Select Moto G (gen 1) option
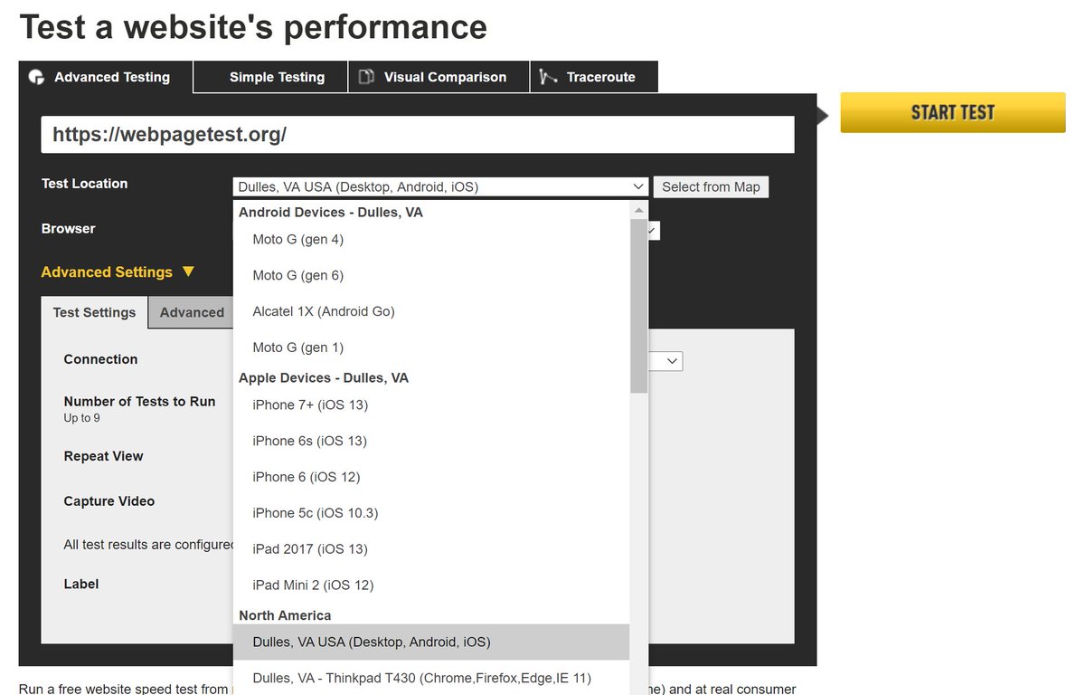 (x=431, y=347)
